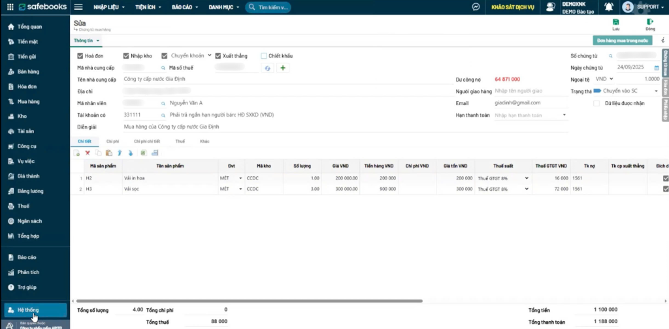
Task: Expand the Hạn thanh toán dropdown
Action: click(x=564, y=115)
